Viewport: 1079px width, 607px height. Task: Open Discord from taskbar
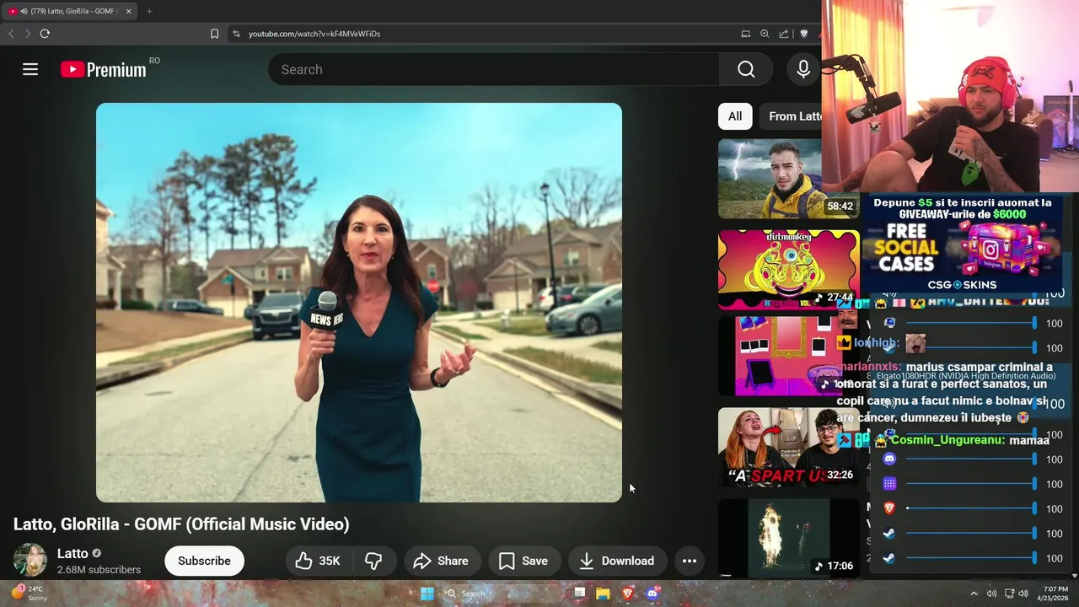pos(652,594)
